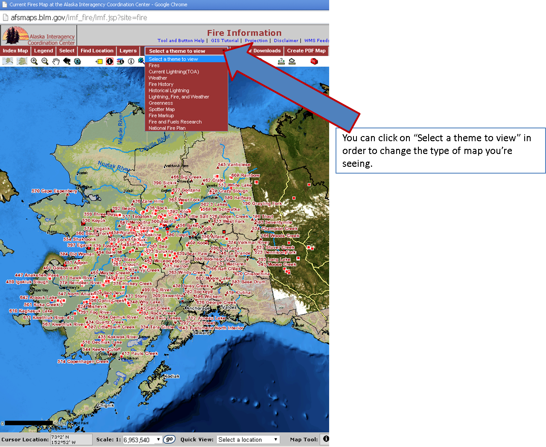Click the globe refresh map icon
The image size is (546, 447).
click(77, 61)
